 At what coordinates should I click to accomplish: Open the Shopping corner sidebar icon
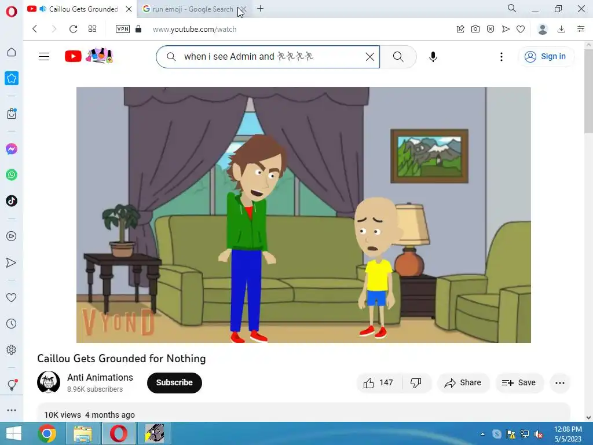[12, 114]
